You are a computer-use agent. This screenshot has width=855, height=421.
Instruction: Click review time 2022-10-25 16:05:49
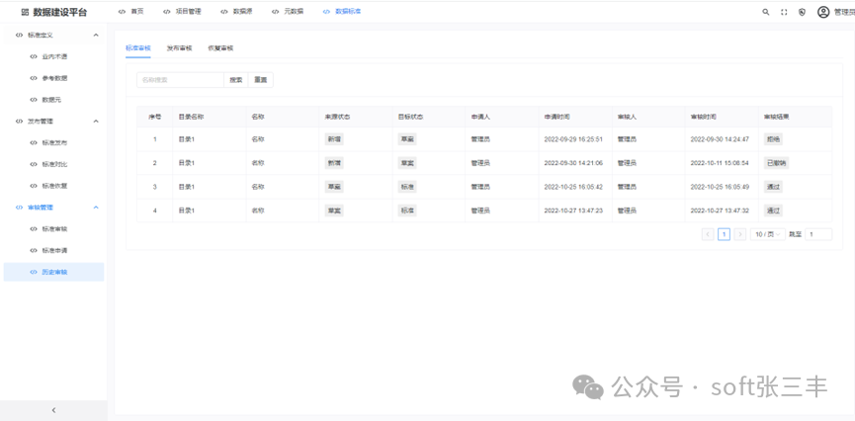tap(720, 187)
